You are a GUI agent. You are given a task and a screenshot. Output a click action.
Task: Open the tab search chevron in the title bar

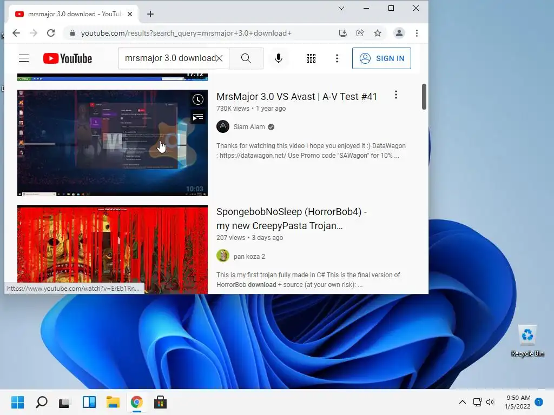pyautogui.click(x=341, y=8)
